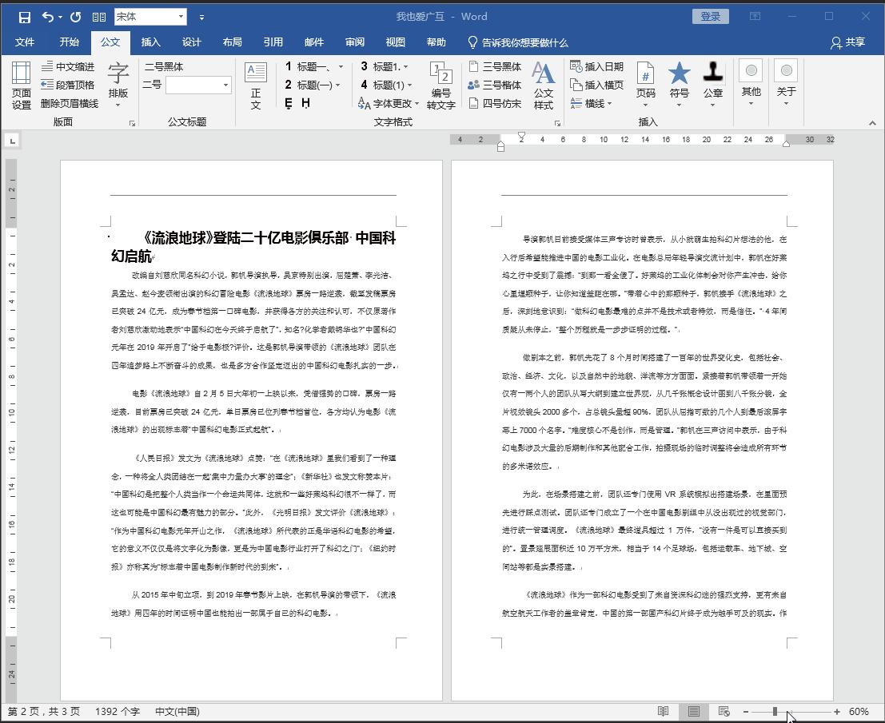Image resolution: width=885 pixels, height=723 pixels.
Task: Apply 正文 body text style
Action: click(255, 84)
